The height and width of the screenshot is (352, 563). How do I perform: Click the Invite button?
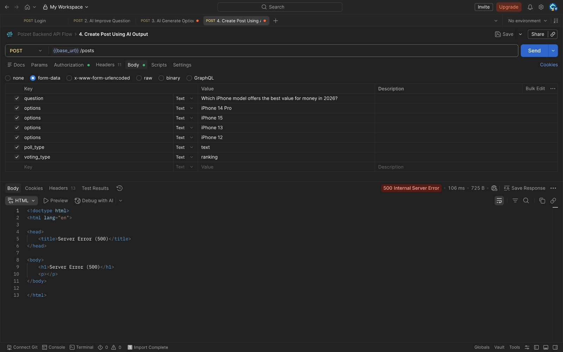(483, 7)
